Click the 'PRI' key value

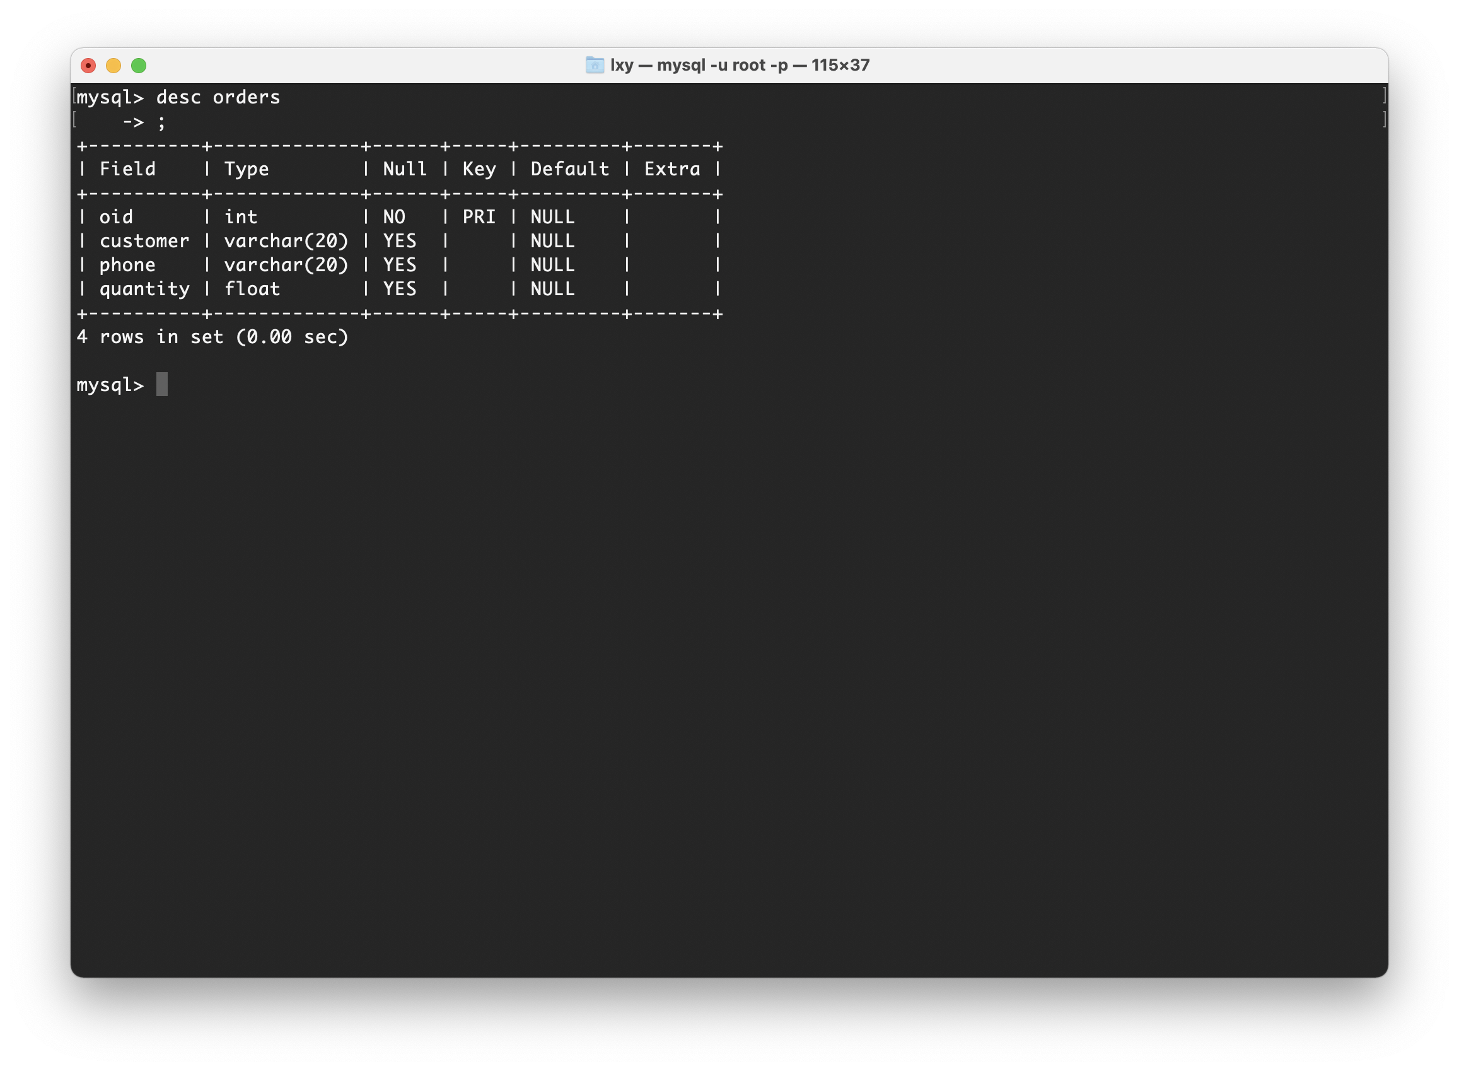pyautogui.click(x=479, y=217)
